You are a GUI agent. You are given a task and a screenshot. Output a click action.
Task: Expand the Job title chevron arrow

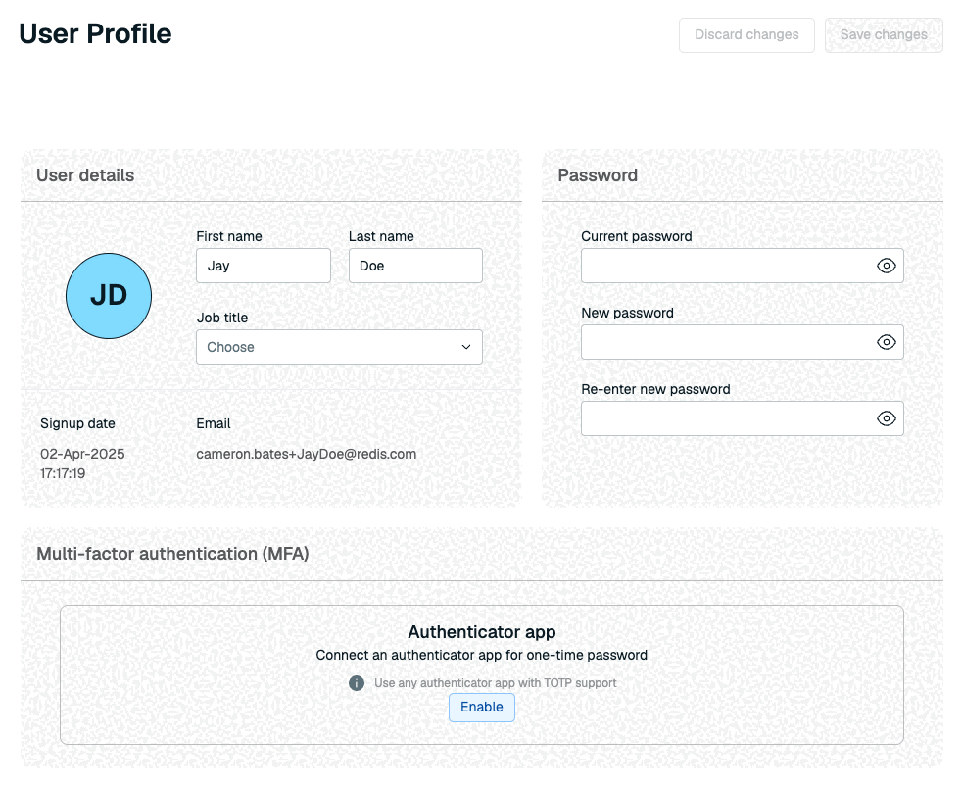tap(466, 347)
